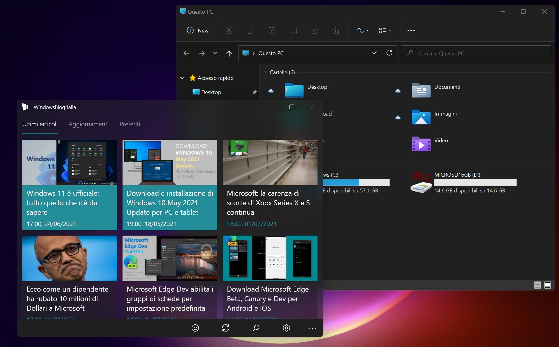Switch to the Preferiti tab
This screenshot has width=559, height=347.
pyautogui.click(x=130, y=124)
